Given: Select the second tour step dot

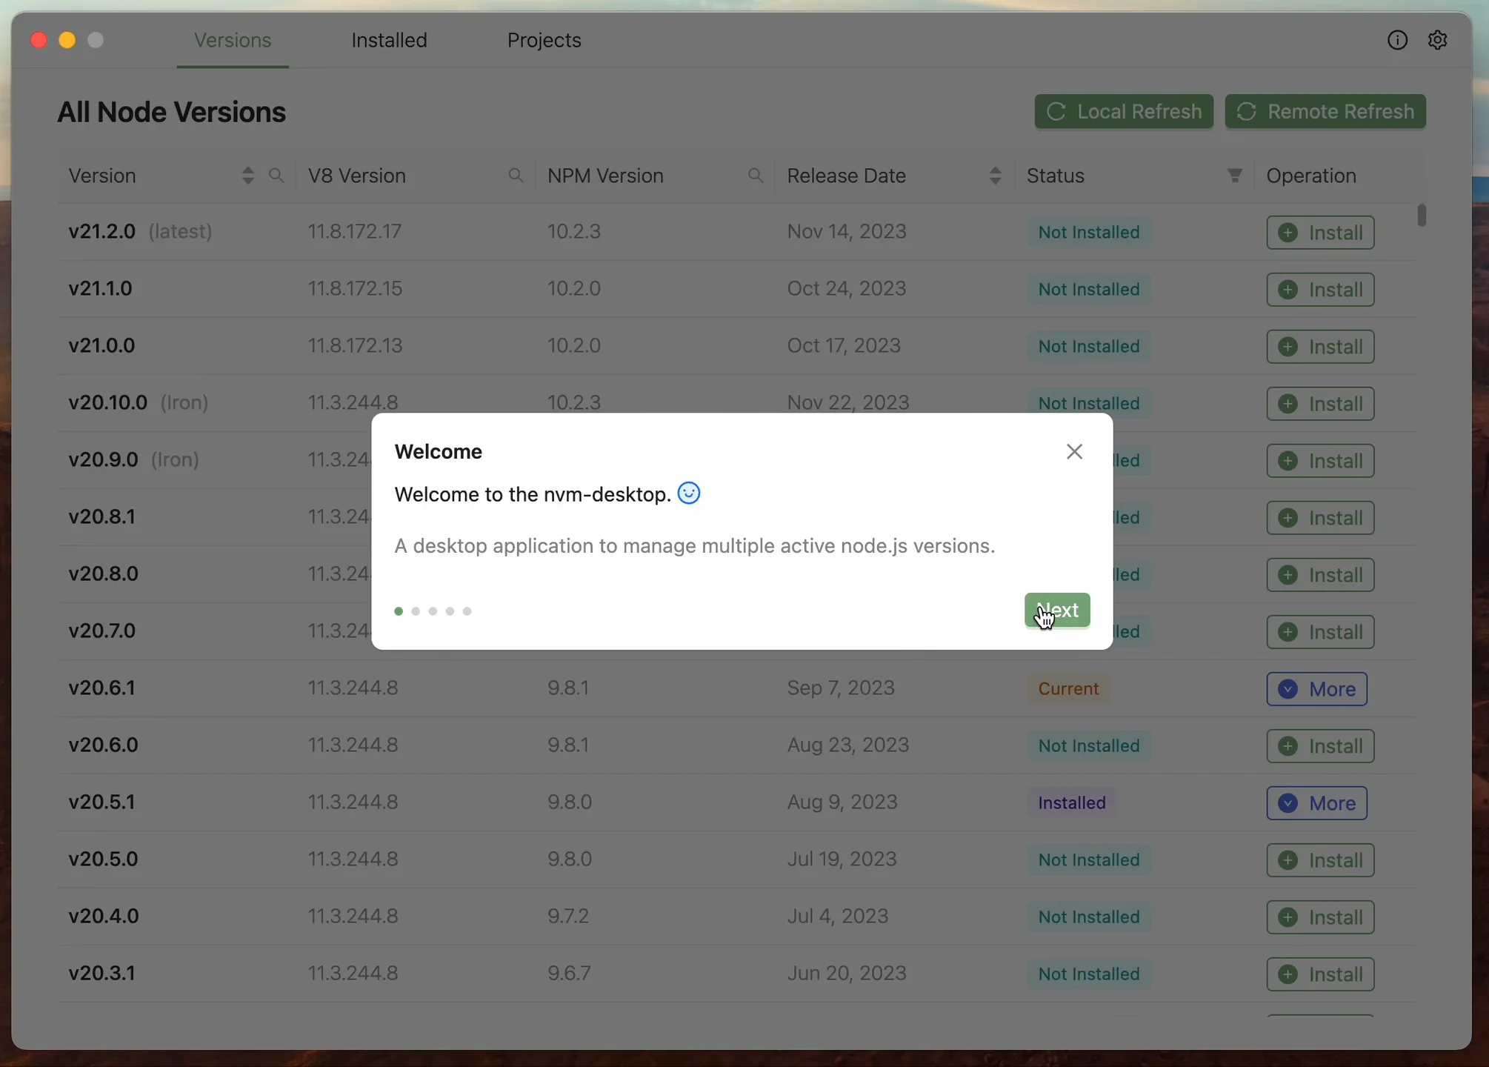Looking at the screenshot, I should point(416,611).
